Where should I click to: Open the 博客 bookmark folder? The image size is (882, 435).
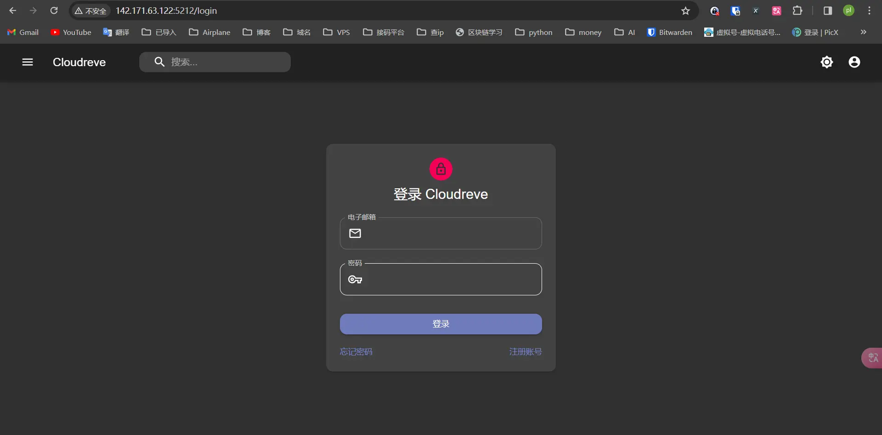257,32
